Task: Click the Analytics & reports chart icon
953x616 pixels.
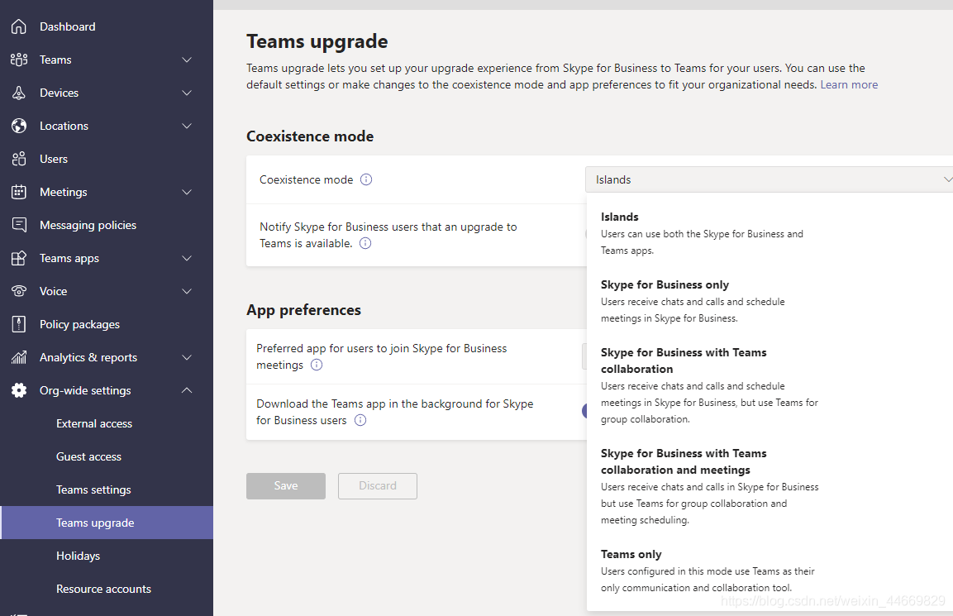Action: pos(19,357)
